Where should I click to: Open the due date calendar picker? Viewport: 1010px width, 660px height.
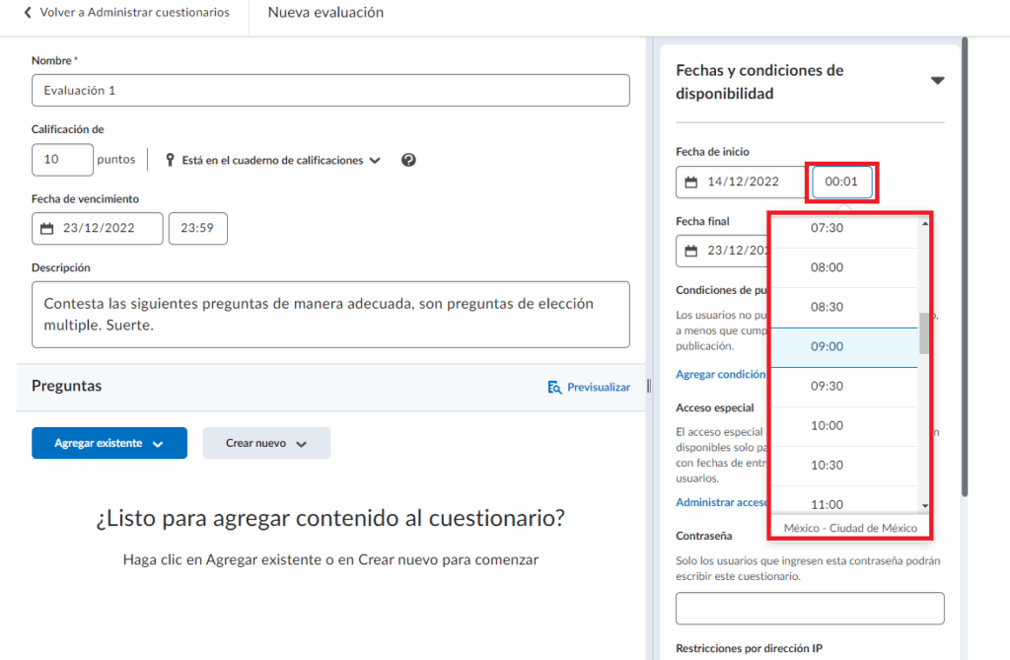click(98, 229)
